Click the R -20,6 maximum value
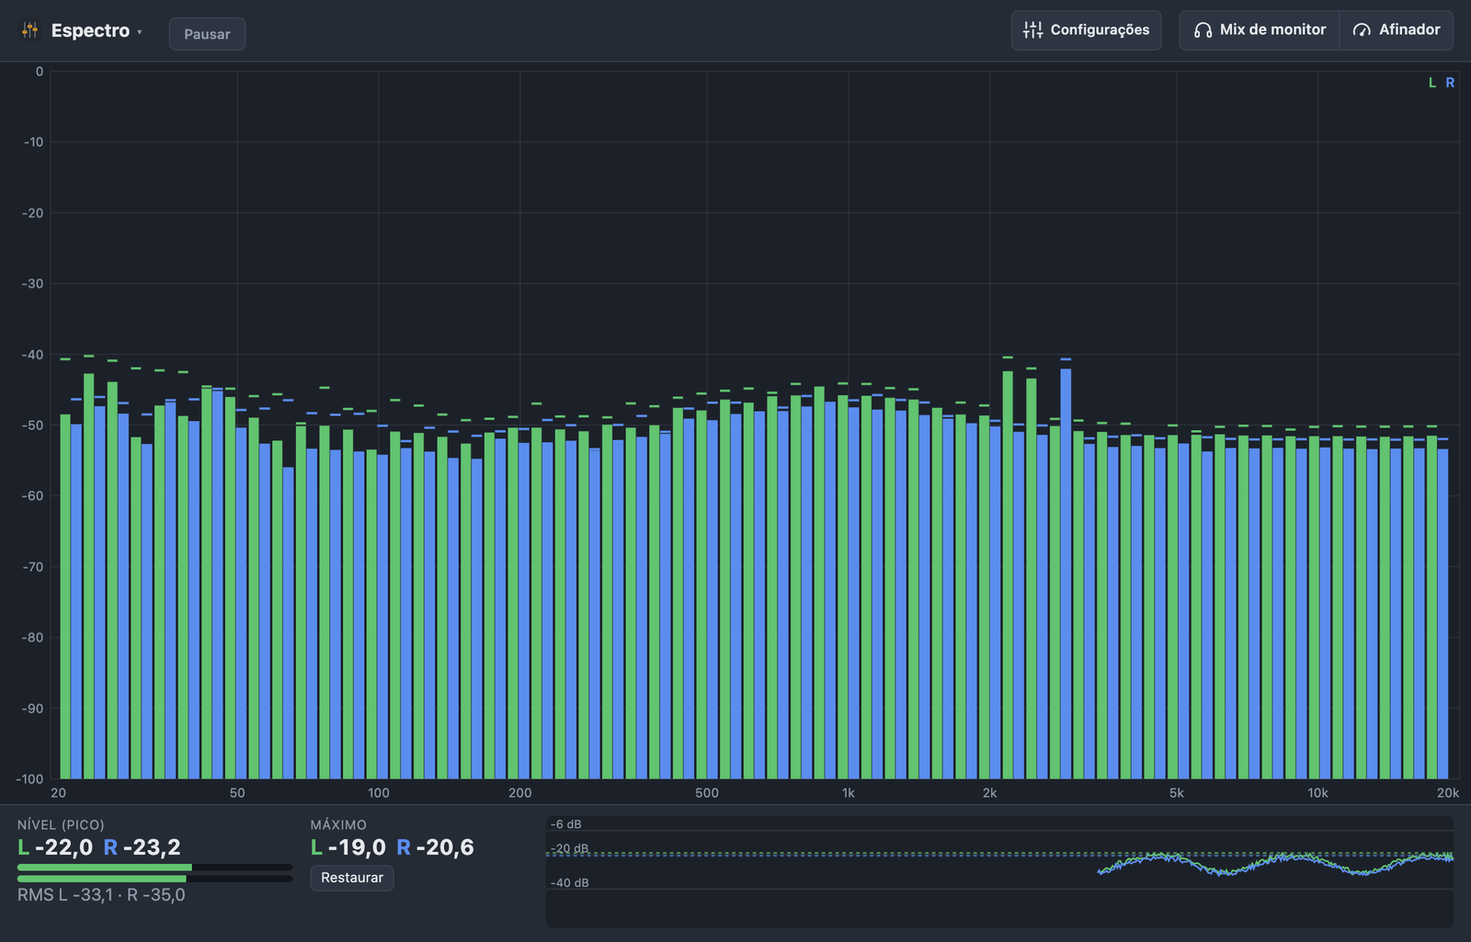 tap(435, 847)
